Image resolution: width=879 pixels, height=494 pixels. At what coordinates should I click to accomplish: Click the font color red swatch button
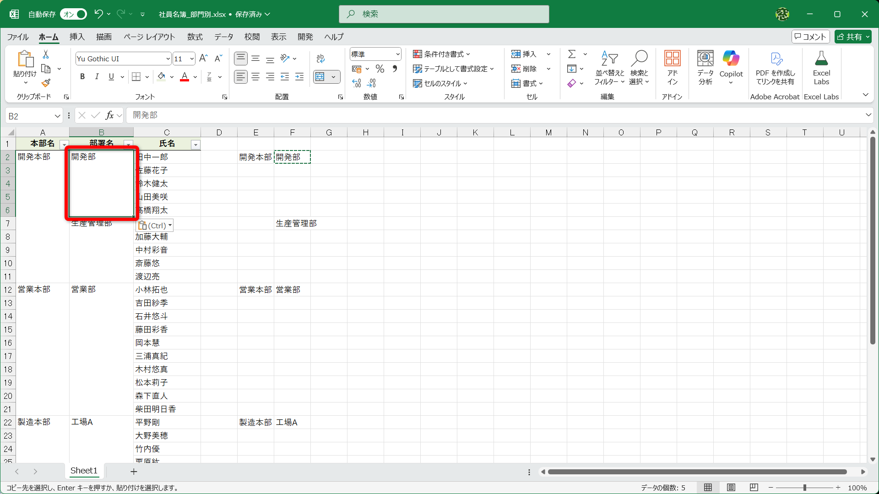pyautogui.click(x=184, y=77)
